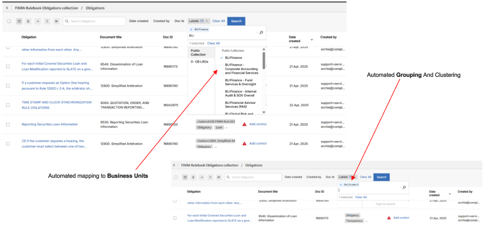
Task: Select BU:Financial Advisor Services (FAS) label
Action: click(x=240, y=104)
